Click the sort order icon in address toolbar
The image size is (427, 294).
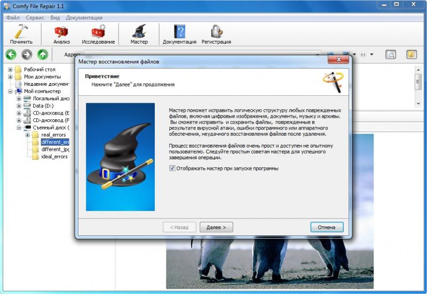pos(363,54)
